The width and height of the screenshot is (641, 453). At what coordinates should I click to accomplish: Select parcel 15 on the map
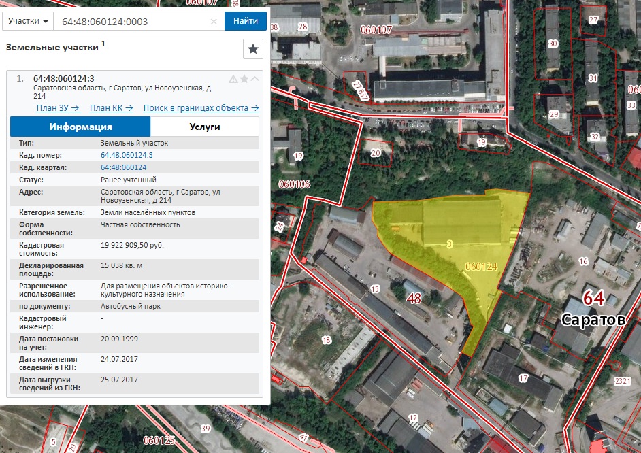tap(375, 289)
